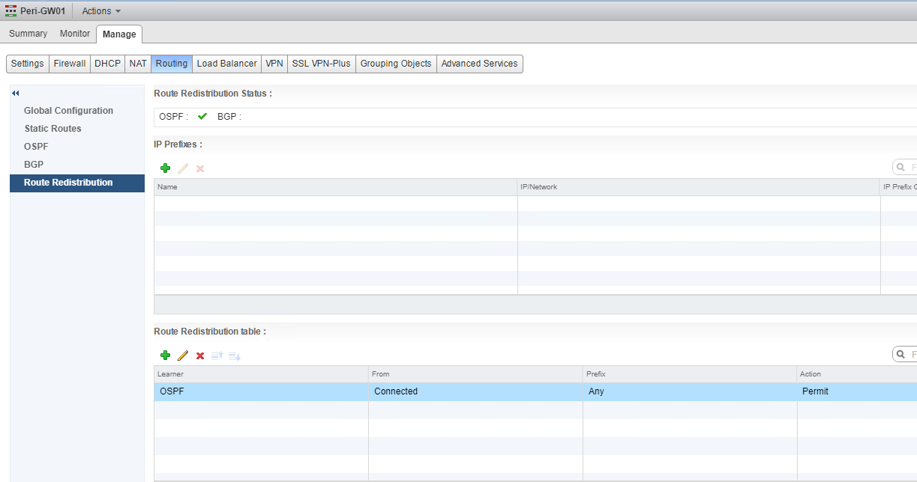
Task: Click the IP Prefixes delete X icon
Action: tap(200, 168)
